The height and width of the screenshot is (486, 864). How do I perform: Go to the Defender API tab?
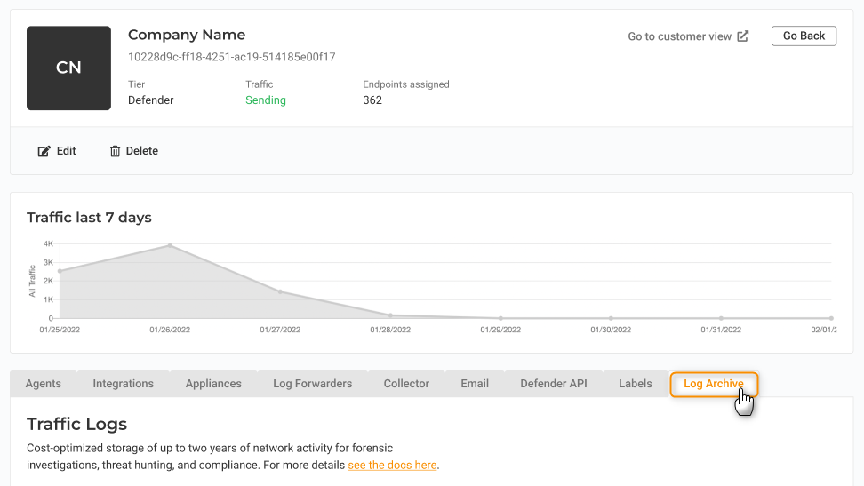(x=554, y=384)
